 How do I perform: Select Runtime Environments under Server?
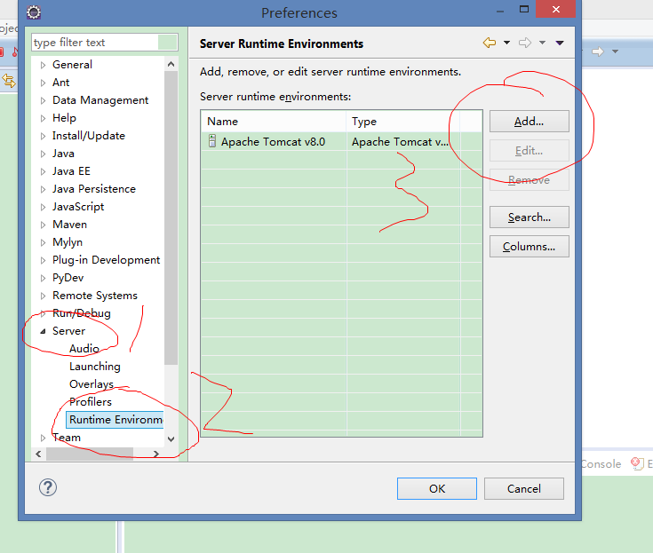click(x=115, y=420)
